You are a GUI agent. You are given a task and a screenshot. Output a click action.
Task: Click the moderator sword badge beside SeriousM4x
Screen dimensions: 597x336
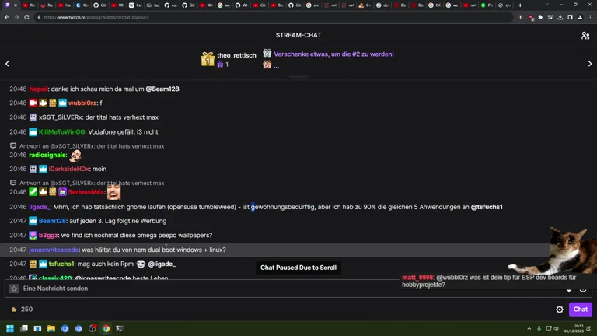pyautogui.click(x=33, y=192)
